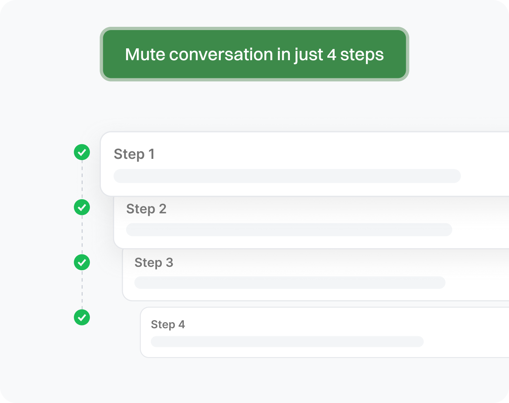Screen dimensions: 509x403
Task: Select the Step 3 checkmark icon
Action: point(82,262)
